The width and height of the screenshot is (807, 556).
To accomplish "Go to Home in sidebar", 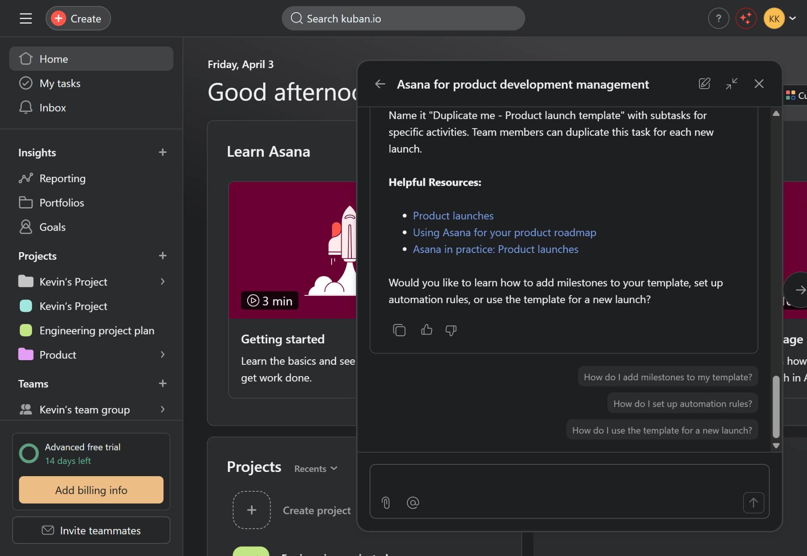I will [91, 59].
